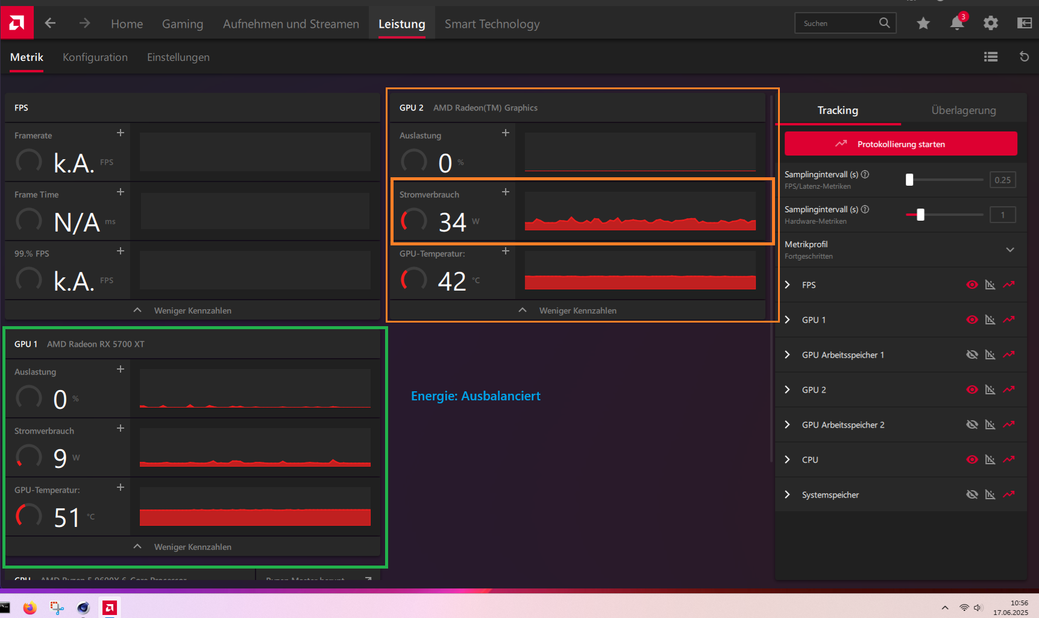Viewport: 1039px width, 618px height.
Task: Expand the GPU 2 tracking row chevron
Action: [x=787, y=389]
